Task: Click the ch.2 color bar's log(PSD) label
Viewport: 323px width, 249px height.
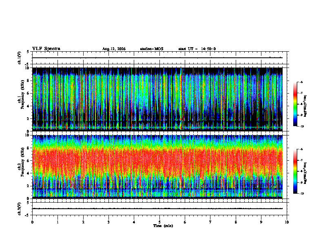Action: click(306, 173)
